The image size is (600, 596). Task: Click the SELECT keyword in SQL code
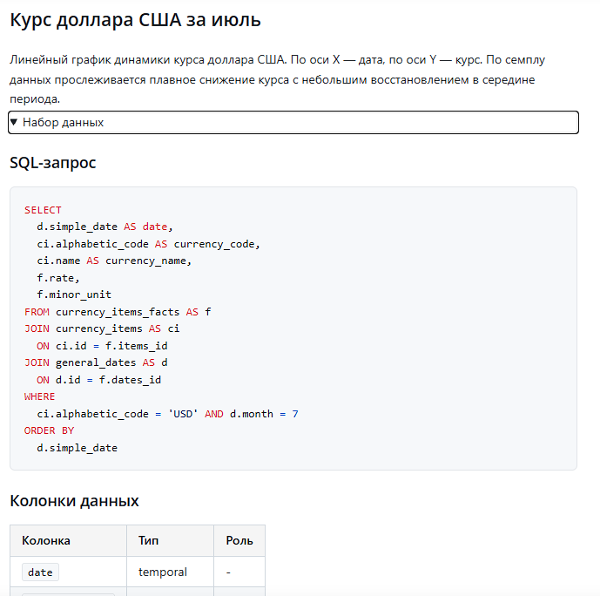click(43, 210)
